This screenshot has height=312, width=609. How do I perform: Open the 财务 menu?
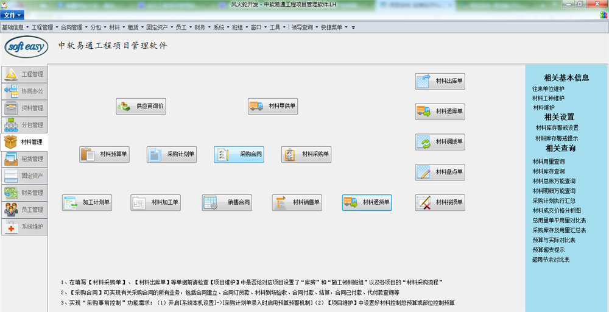click(202, 27)
